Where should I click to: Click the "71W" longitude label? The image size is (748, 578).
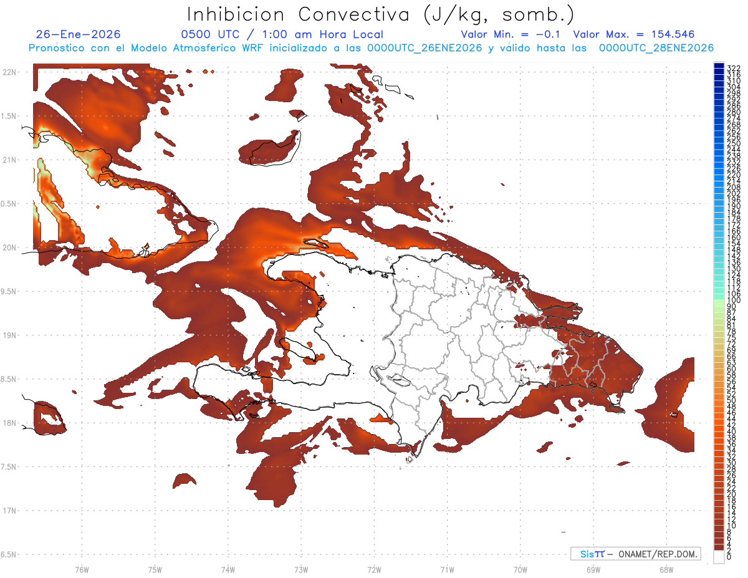[x=447, y=570]
